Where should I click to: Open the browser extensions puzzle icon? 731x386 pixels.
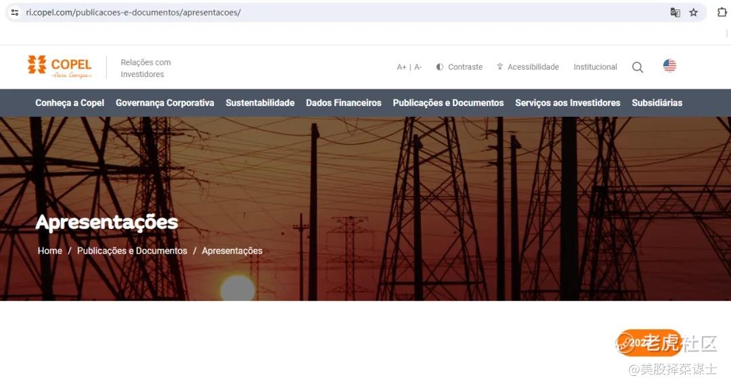point(722,12)
